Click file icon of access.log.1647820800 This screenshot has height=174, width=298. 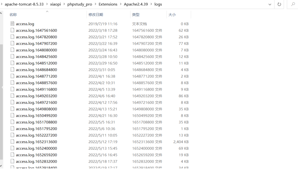(12, 37)
